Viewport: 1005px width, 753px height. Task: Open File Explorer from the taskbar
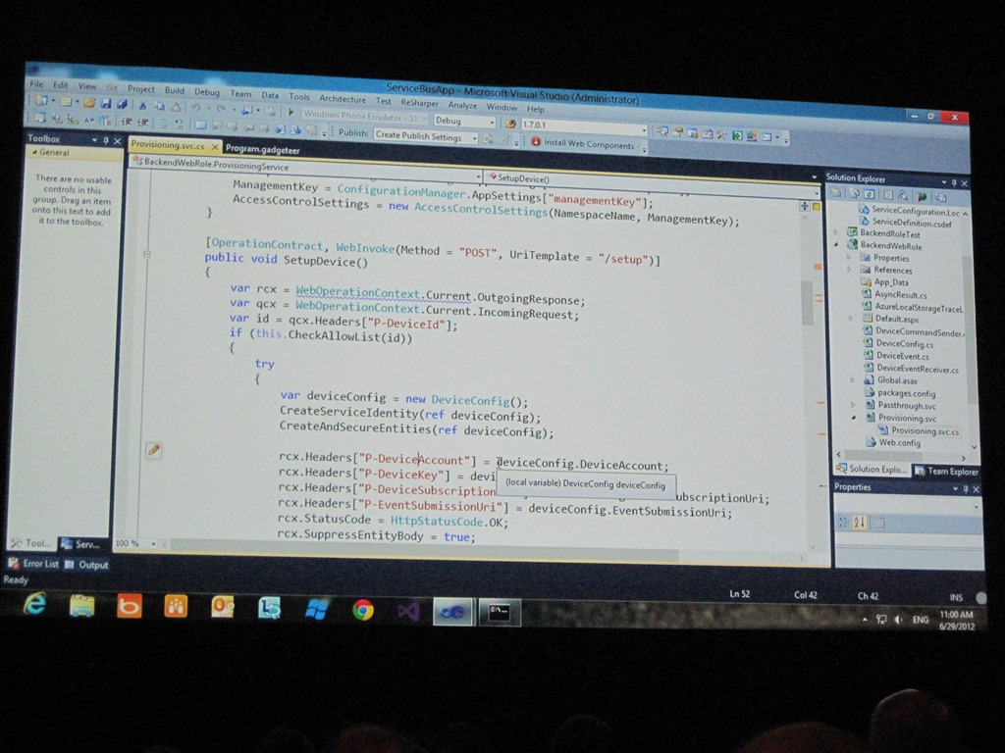tap(82, 605)
